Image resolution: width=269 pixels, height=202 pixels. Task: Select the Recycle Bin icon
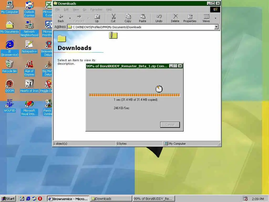(9, 67)
